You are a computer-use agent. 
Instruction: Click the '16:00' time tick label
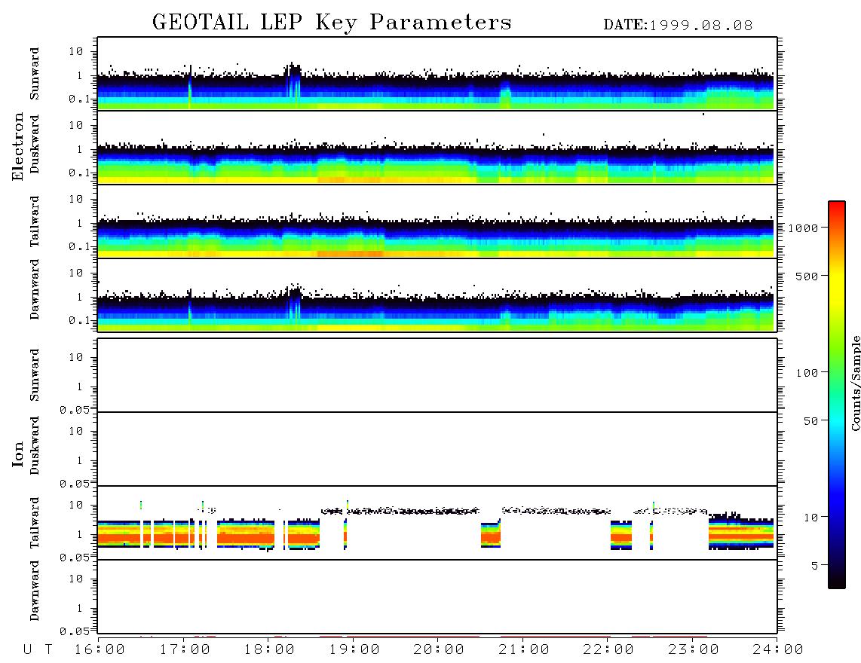pyautogui.click(x=100, y=650)
